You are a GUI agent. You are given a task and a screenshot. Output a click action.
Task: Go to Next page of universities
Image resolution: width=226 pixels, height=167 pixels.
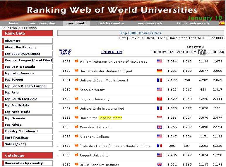click(x=151, y=38)
